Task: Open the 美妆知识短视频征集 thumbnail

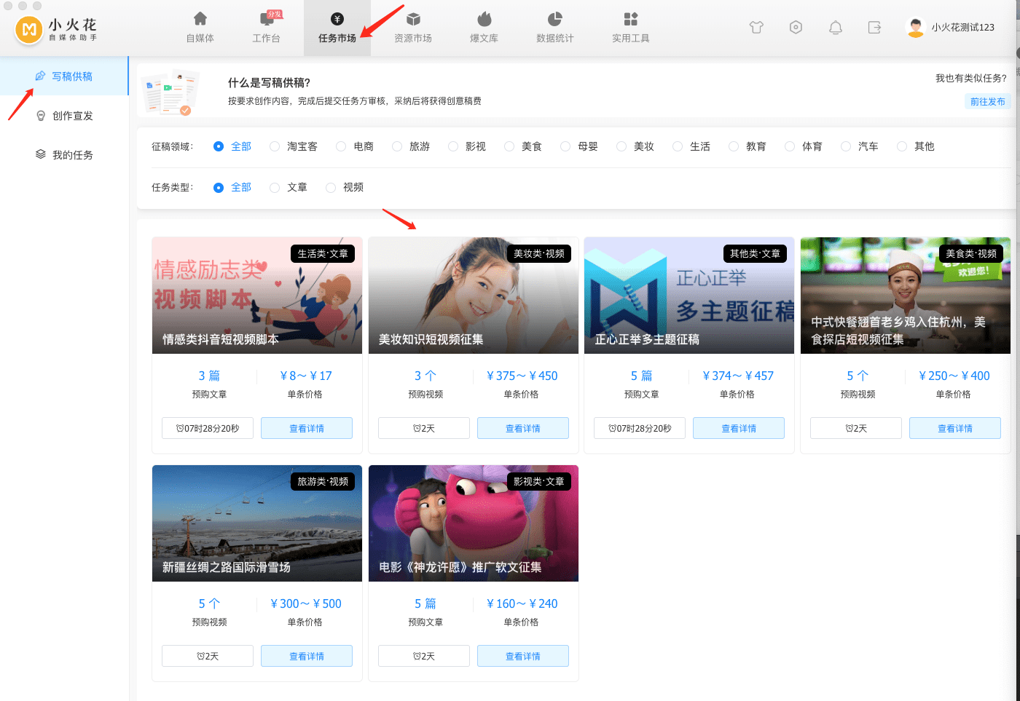Action: point(474,296)
